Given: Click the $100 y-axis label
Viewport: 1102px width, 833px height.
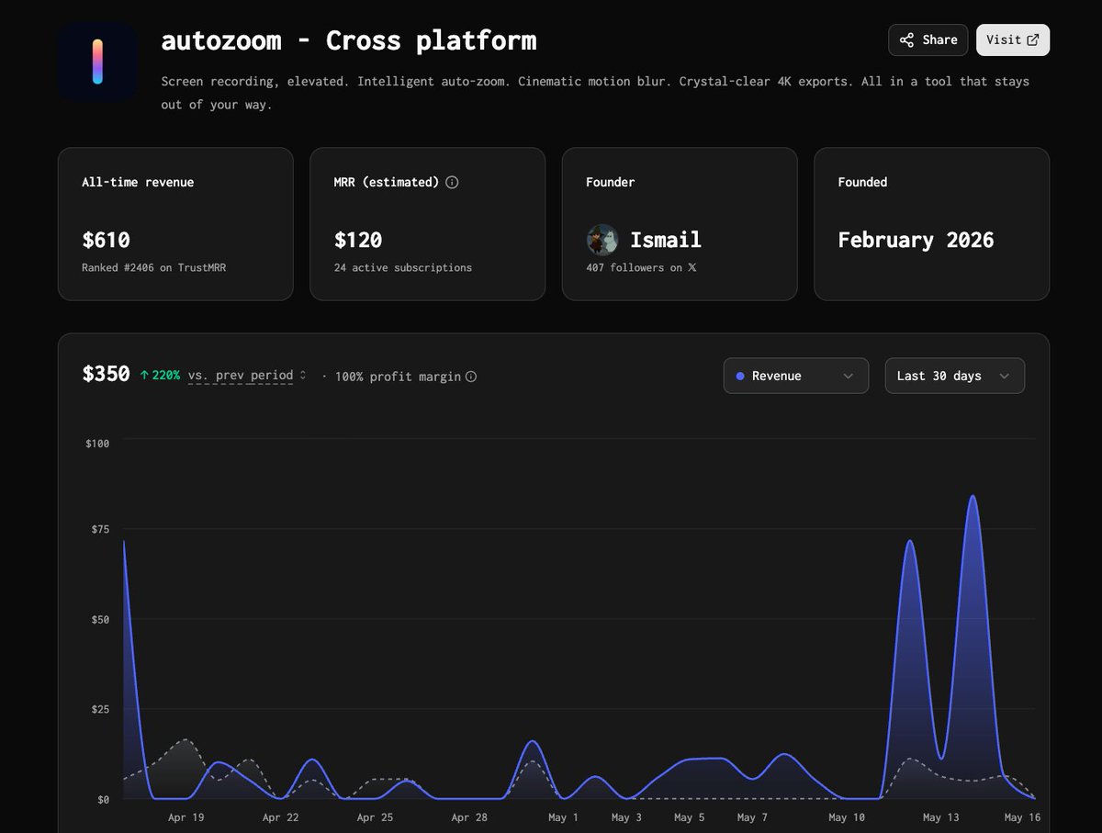Looking at the screenshot, I should click(97, 444).
